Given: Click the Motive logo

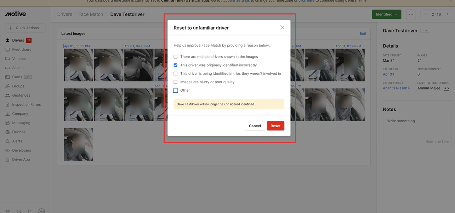Looking at the screenshot, I should point(15,14).
